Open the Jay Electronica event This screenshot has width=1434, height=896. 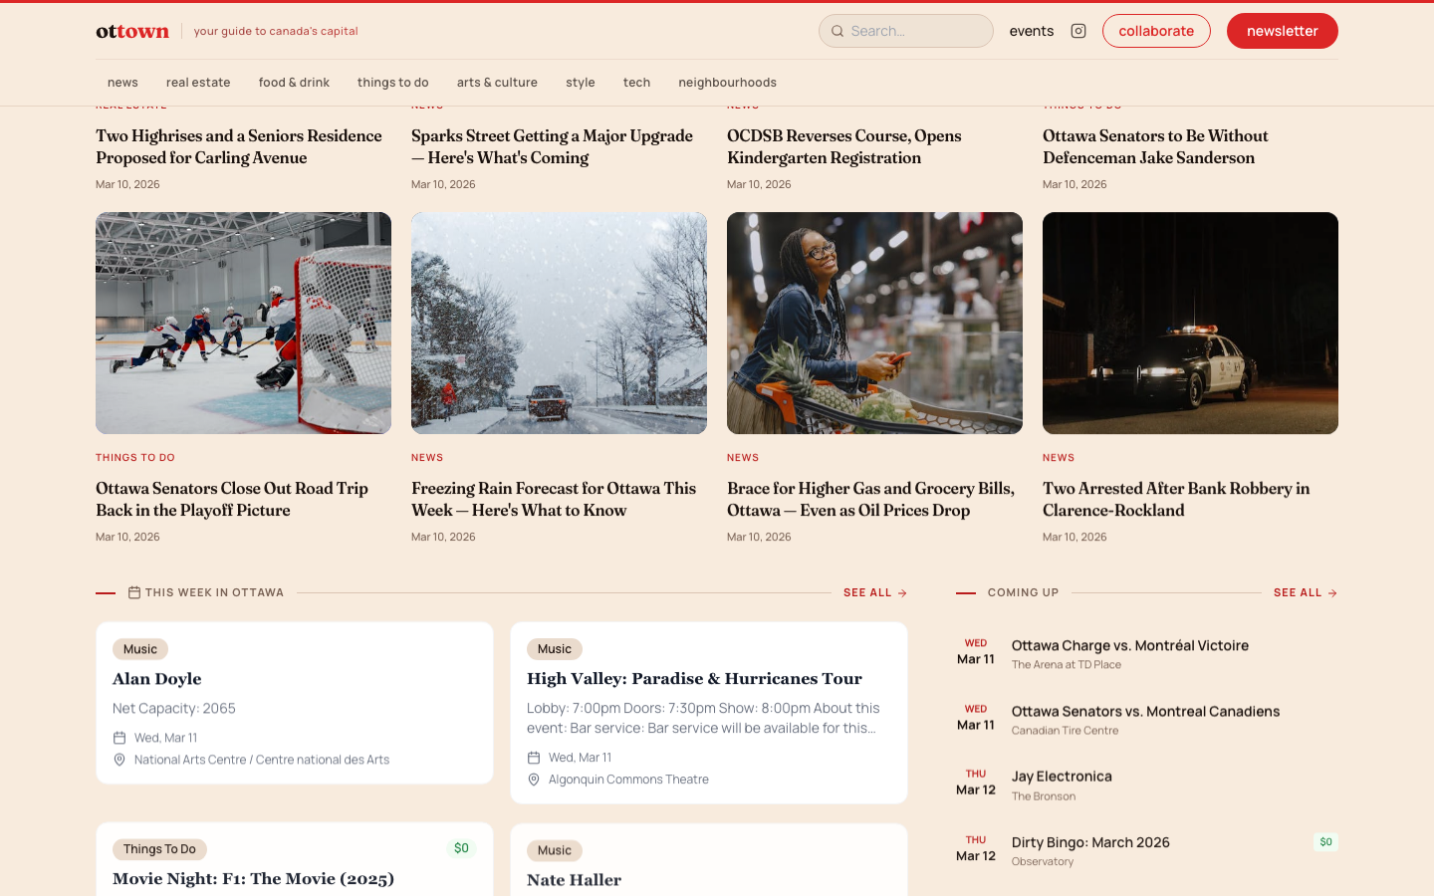1062,777
